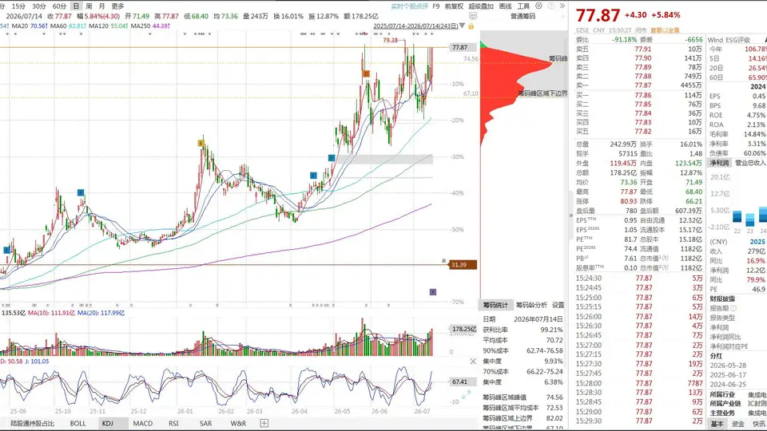Switch to 60分 chart period
The image size is (767, 431).
tap(59, 6)
